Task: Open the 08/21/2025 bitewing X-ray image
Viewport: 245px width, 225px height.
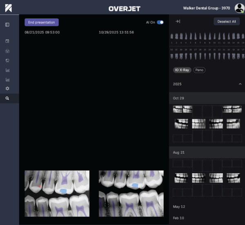Action: 57,194
